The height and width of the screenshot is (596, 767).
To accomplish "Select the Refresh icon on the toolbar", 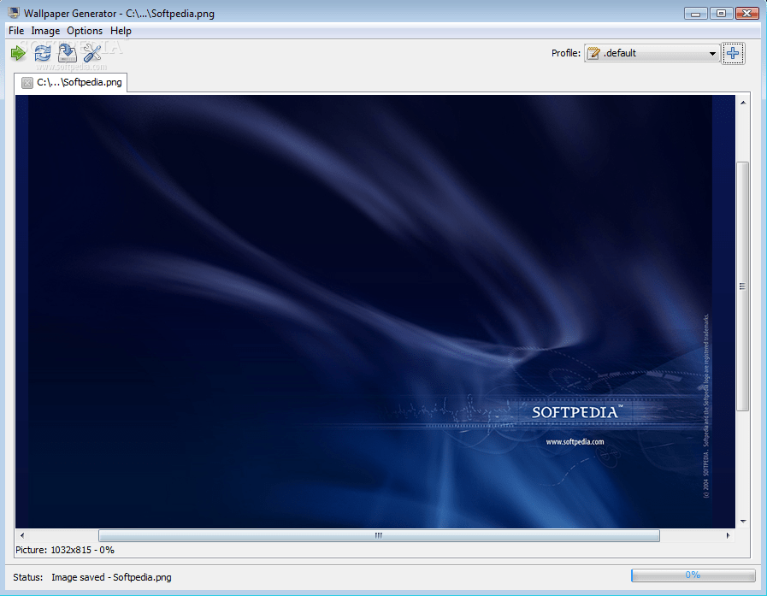I will pos(42,53).
